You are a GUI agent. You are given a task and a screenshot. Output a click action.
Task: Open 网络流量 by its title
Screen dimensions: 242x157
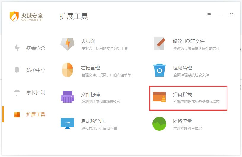point(182,121)
